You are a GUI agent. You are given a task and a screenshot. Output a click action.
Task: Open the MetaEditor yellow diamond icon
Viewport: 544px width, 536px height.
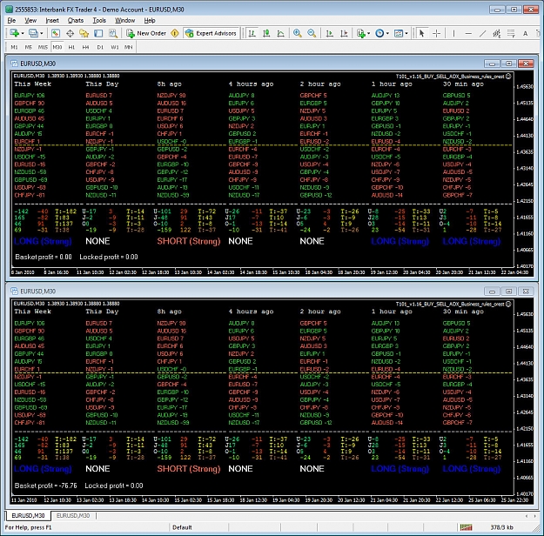[175, 33]
